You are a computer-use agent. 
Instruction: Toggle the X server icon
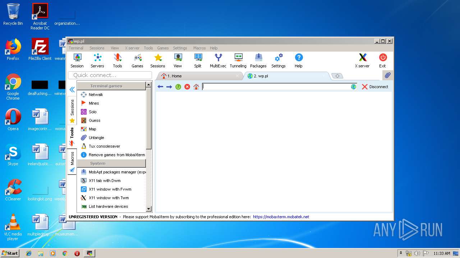(x=362, y=61)
